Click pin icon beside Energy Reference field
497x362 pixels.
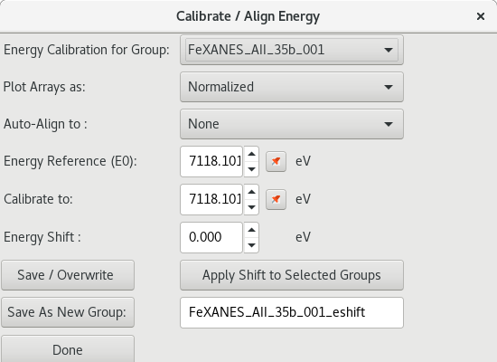click(276, 161)
